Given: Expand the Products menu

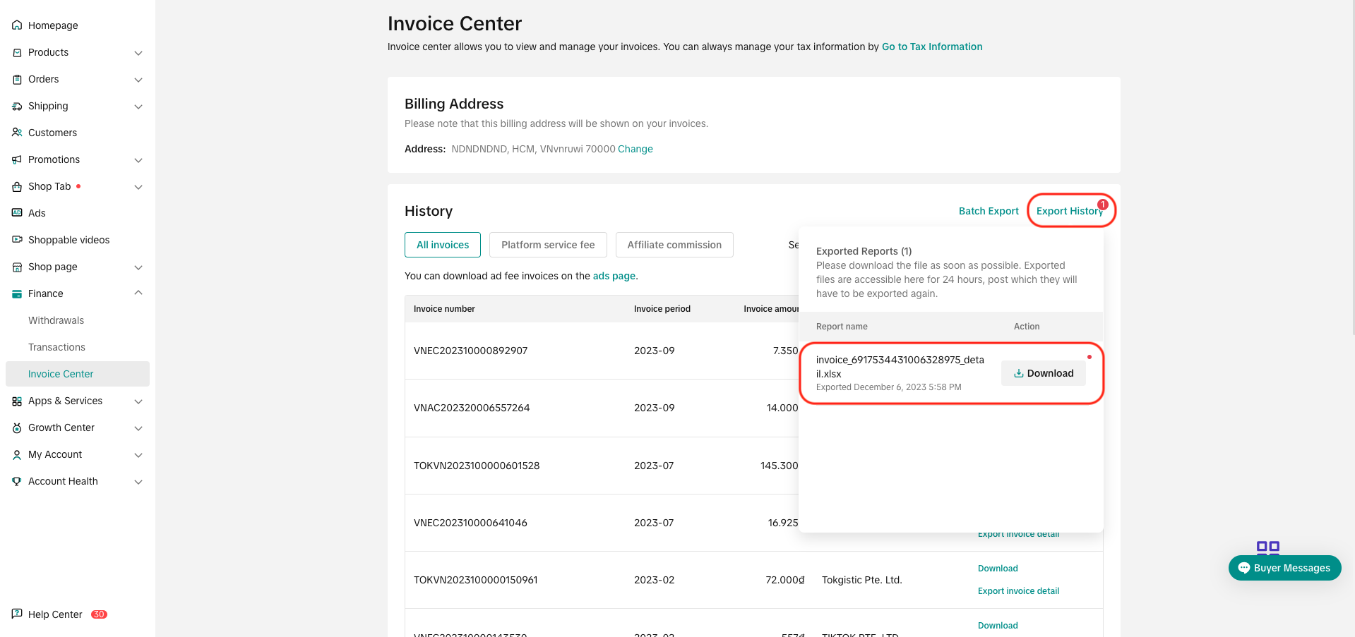Looking at the screenshot, I should coord(138,52).
